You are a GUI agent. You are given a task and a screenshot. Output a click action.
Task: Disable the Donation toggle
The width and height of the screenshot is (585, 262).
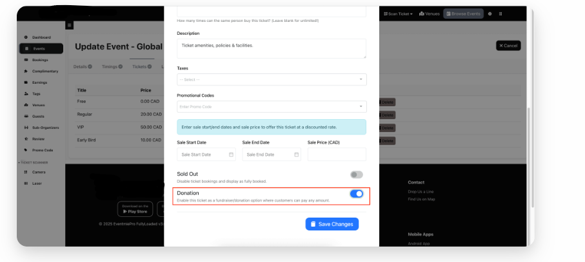coord(356,193)
